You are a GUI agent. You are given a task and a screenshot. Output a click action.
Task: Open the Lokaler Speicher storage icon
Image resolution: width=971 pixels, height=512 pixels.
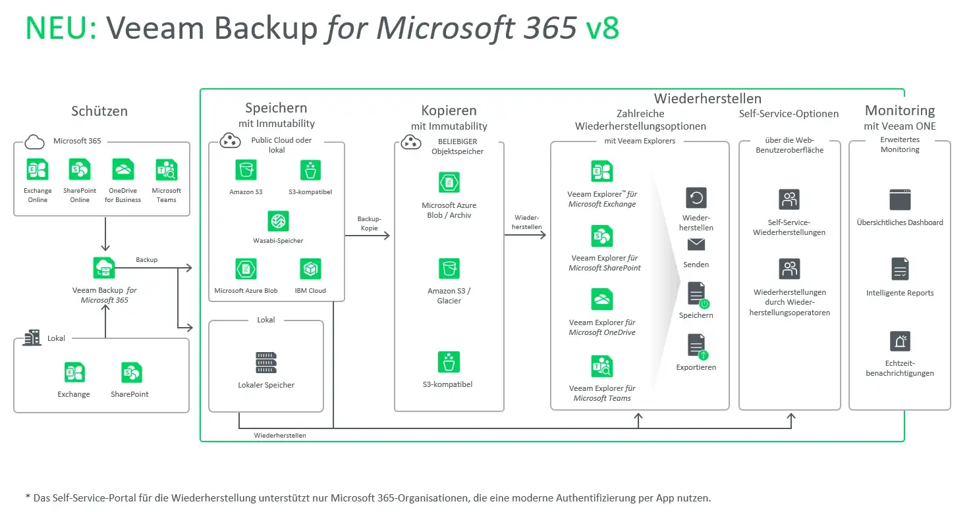pyautogui.click(x=265, y=362)
